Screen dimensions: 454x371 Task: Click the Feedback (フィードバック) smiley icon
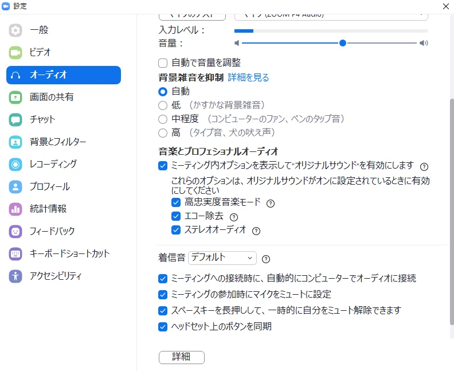click(x=15, y=232)
